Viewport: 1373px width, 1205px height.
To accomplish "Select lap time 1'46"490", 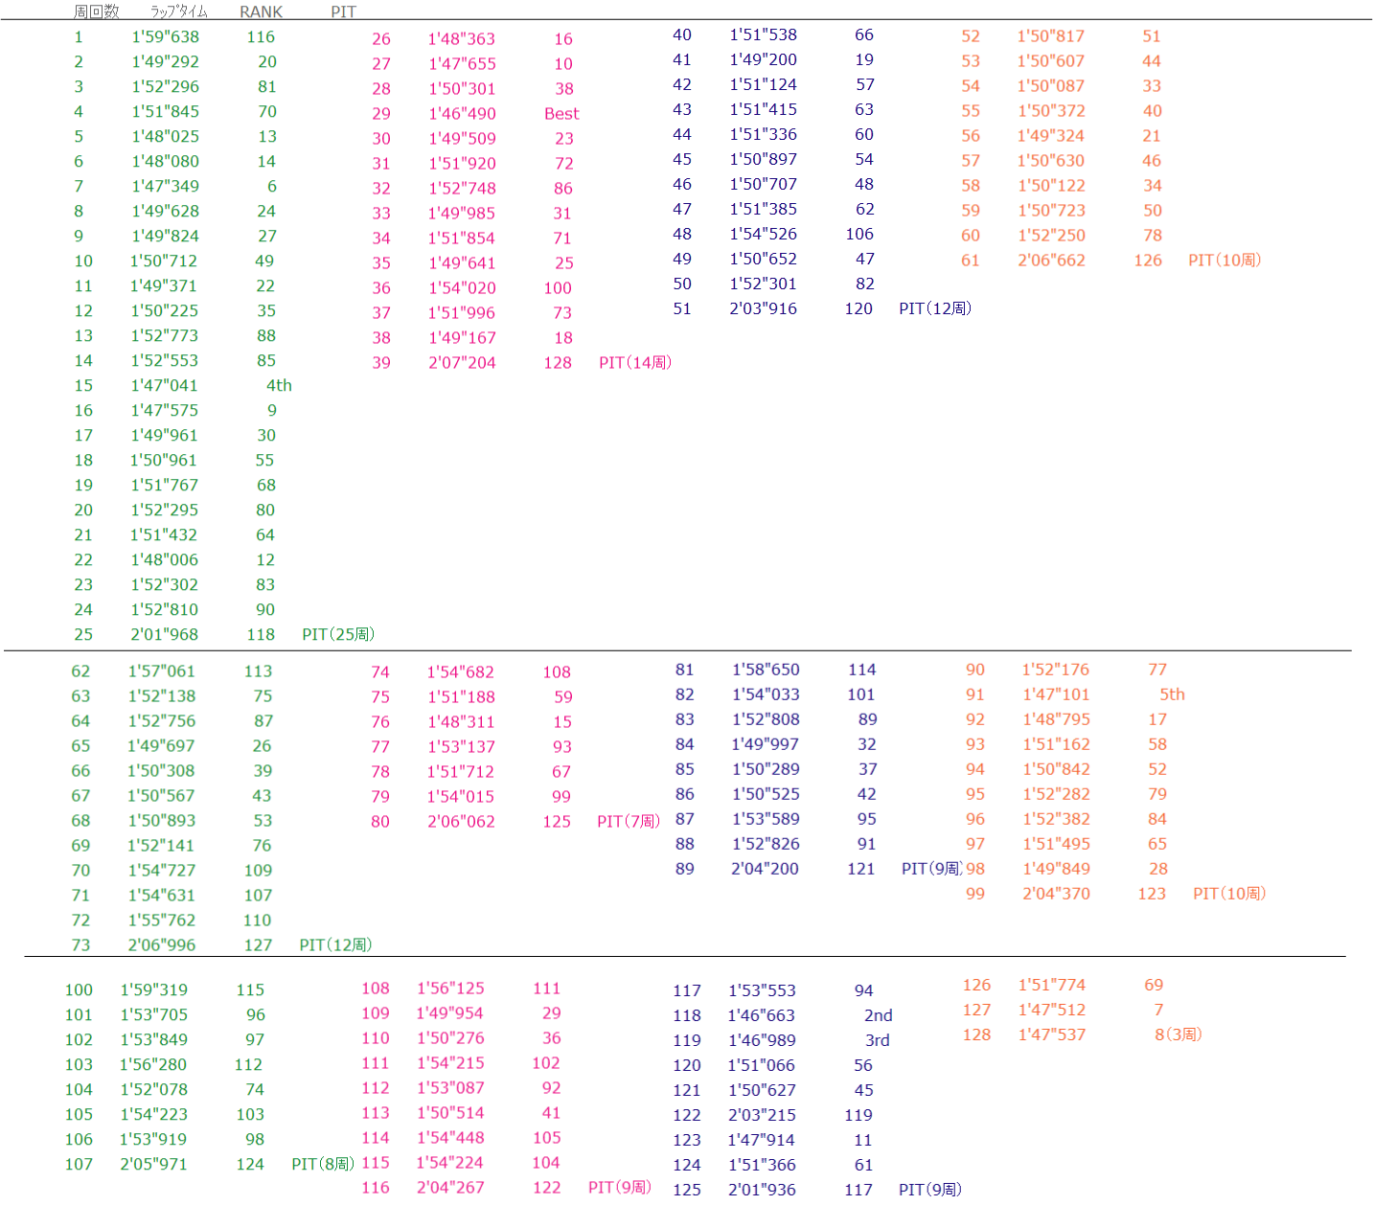I will point(462,113).
